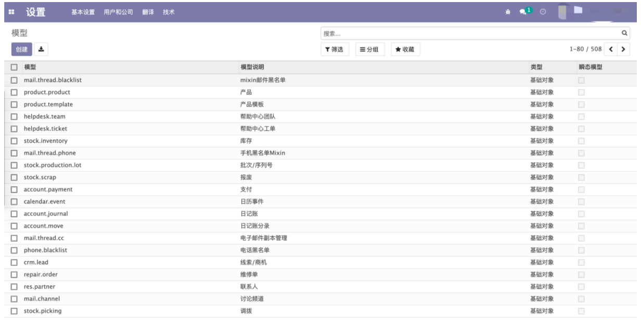Open the product.template row

(320, 104)
